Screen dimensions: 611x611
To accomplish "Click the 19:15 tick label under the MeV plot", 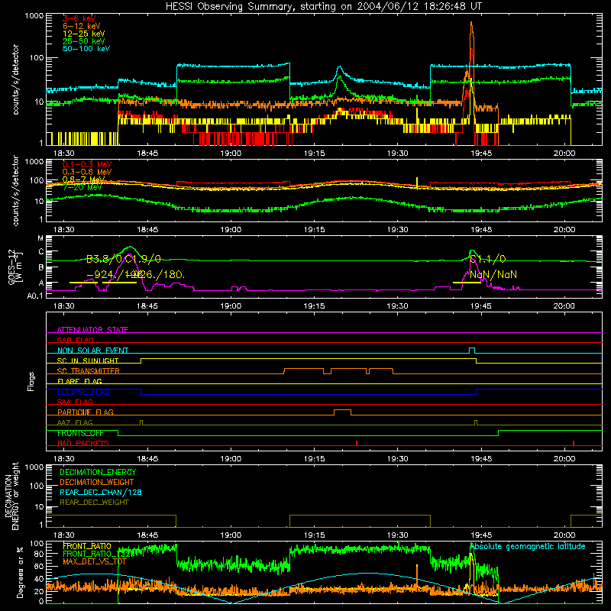I will coord(315,230).
